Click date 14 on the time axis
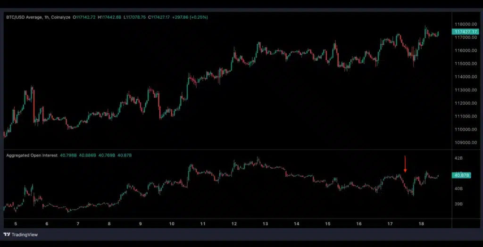This screenshot has width=483, height=247. click(296, 224)
